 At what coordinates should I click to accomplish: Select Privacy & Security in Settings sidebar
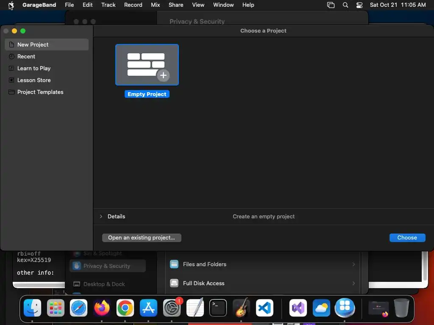(107, 266)
